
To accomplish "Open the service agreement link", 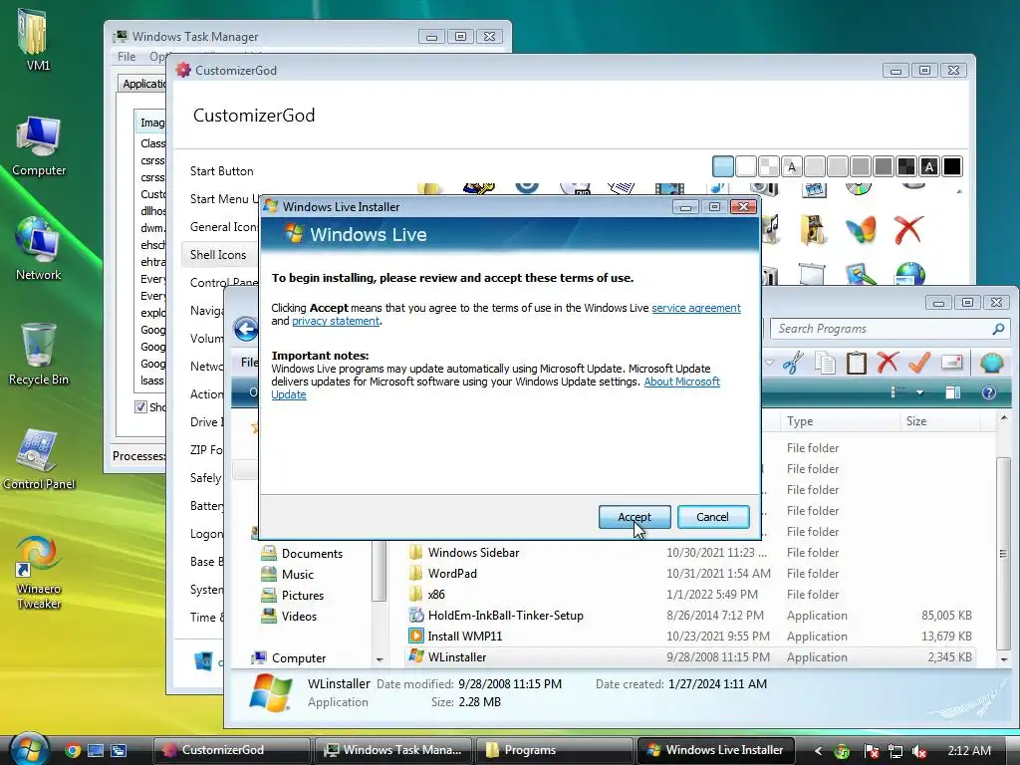I will pyautogui.click(x=696, y=309).
